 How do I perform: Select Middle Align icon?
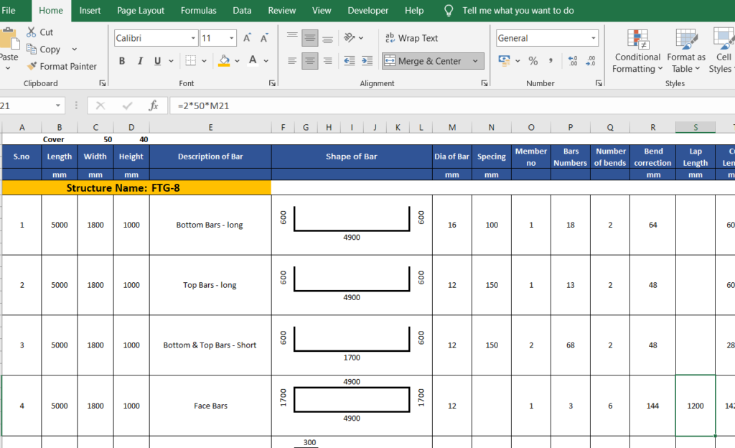(x=310, y=37)
